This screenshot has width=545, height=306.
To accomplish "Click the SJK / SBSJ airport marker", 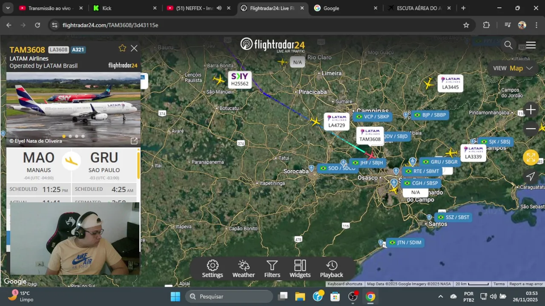I will [x=495, y=142].
